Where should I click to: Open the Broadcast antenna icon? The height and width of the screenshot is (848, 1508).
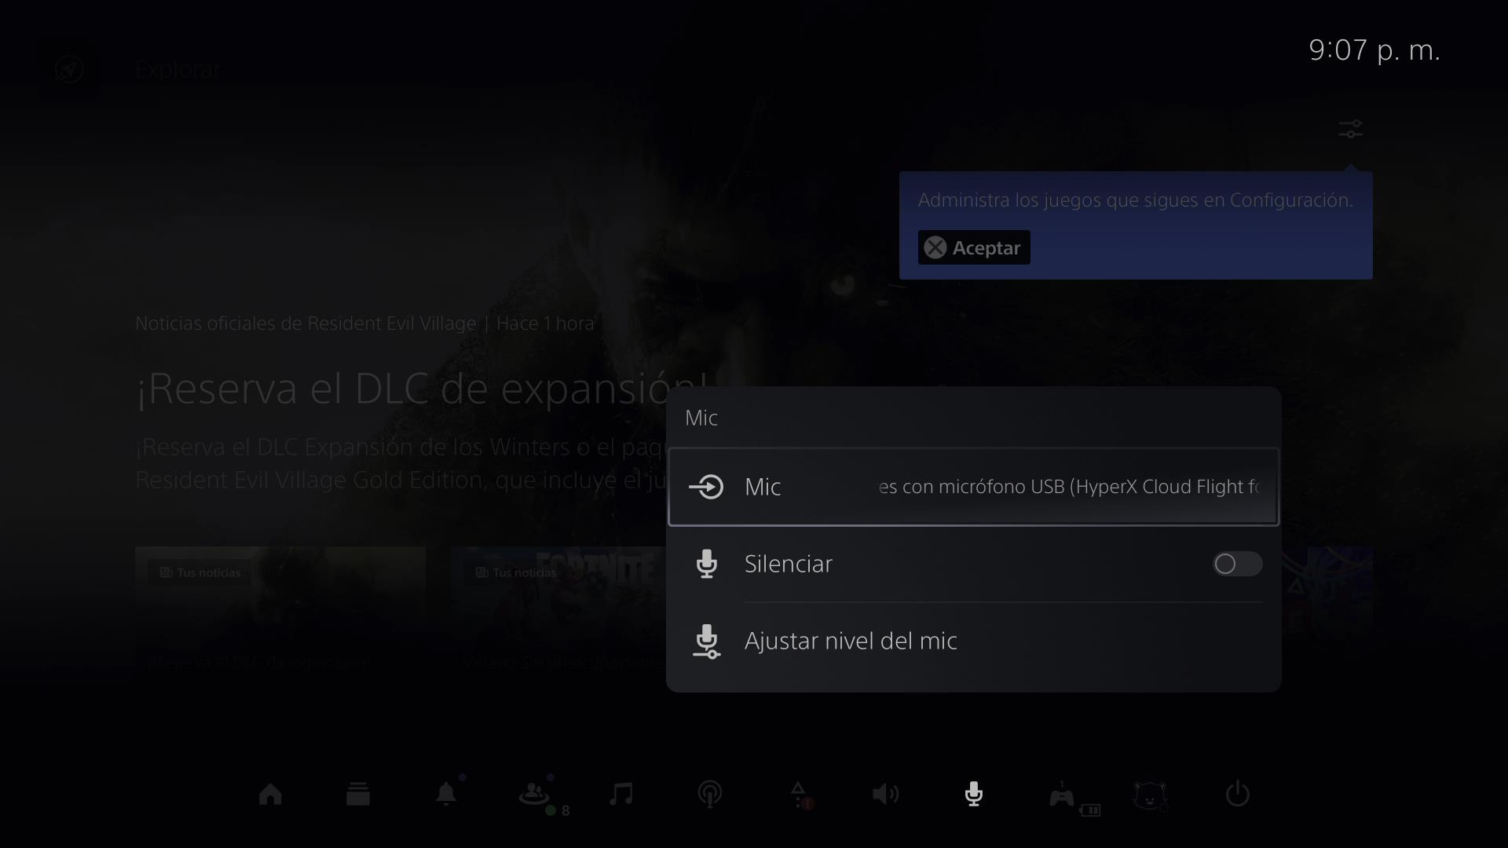coord(710,795)
